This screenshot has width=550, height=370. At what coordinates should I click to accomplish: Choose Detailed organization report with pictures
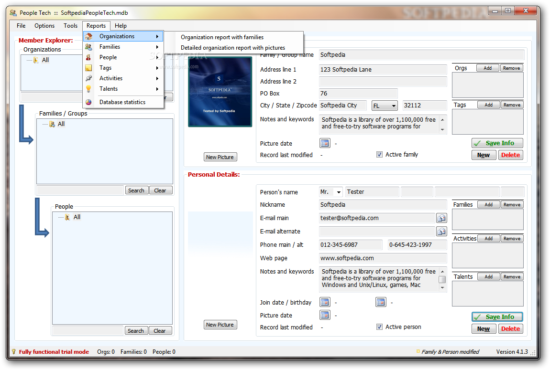tap(233, 48)
